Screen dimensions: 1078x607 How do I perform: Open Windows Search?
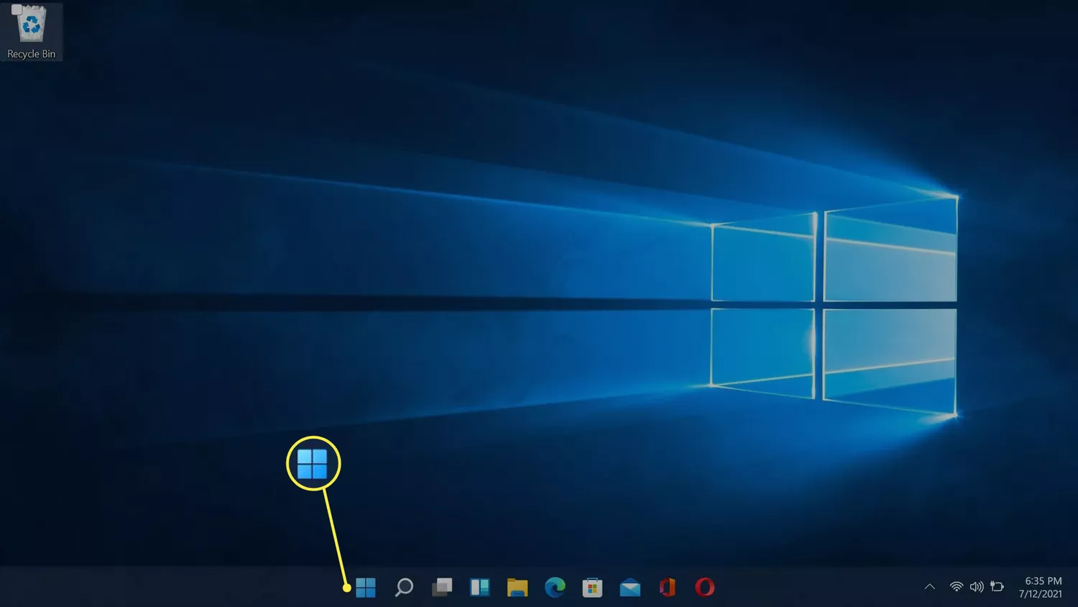coord(403,588)
